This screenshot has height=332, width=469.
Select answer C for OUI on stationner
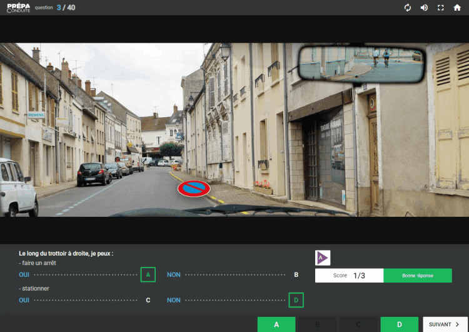point(148,300)
